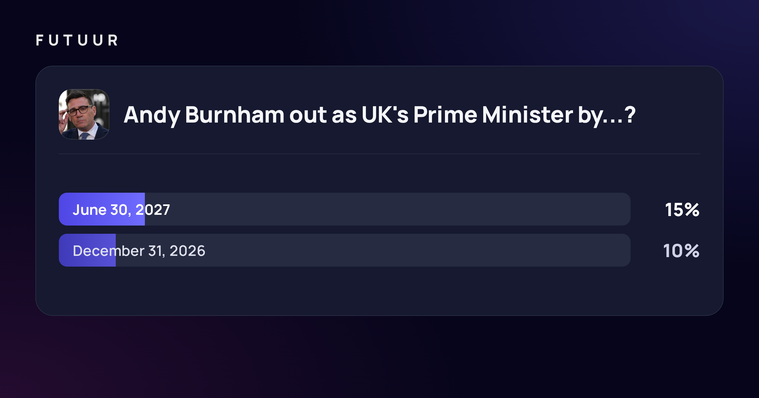
Task: Click the 10% probability value
Action: coord(681,251)
